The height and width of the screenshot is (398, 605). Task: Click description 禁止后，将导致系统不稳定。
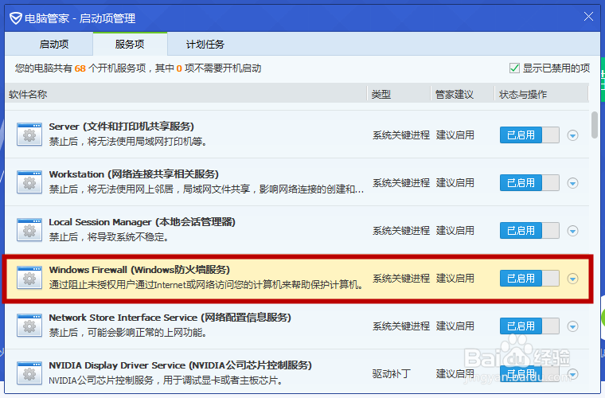click(109, 237)
